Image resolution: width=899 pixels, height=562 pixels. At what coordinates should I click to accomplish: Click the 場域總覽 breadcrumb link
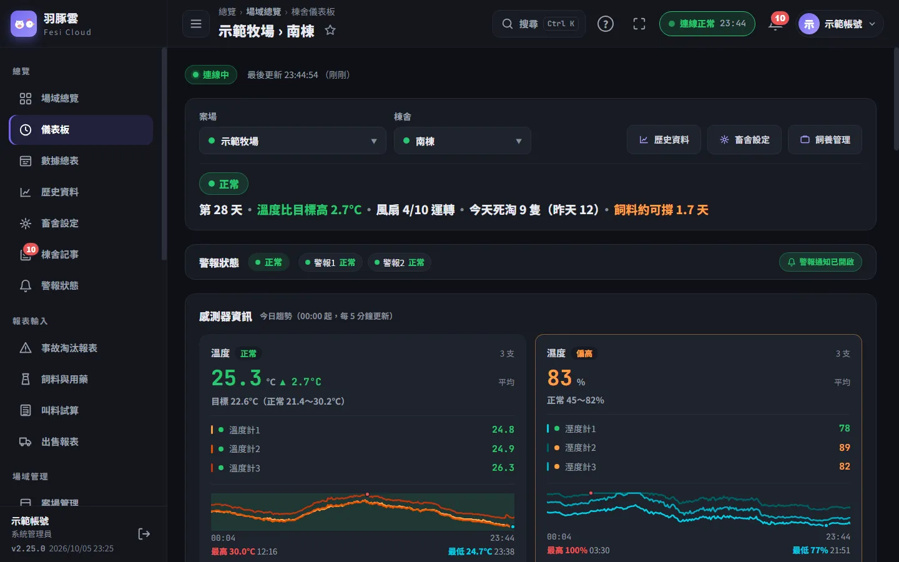(263, 12)
